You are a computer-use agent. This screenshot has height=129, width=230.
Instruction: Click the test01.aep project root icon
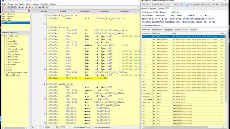(5, 36)
